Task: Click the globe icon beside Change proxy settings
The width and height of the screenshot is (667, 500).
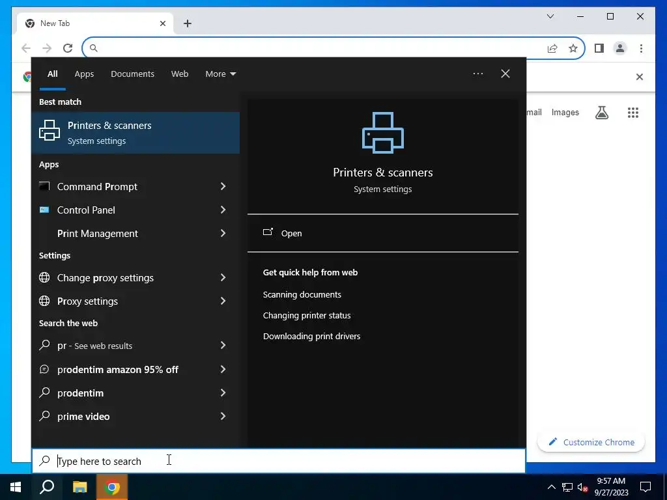Action: (44, 277)
